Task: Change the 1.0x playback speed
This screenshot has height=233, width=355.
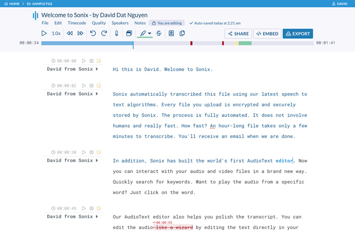Action: tap(56, 33)
